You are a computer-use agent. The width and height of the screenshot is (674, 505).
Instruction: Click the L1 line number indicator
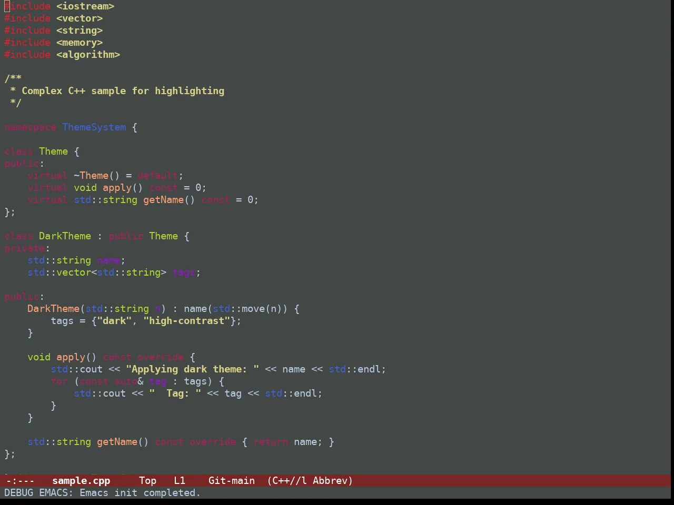180,480
